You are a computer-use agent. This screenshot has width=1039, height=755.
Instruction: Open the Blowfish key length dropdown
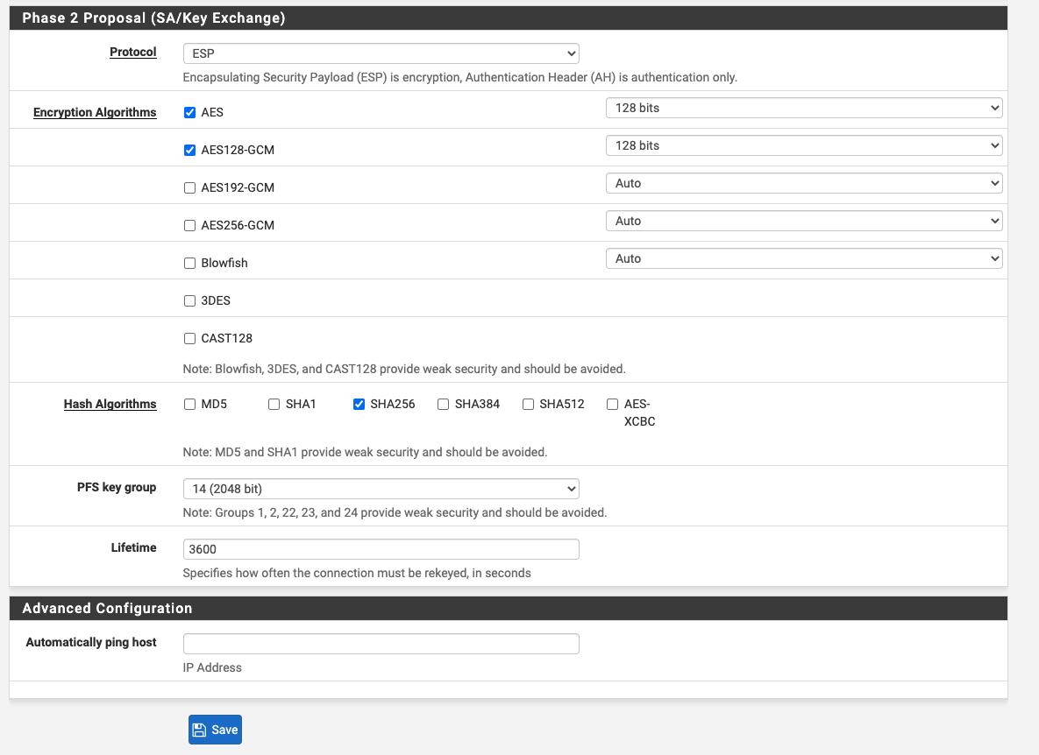point(804,258)
